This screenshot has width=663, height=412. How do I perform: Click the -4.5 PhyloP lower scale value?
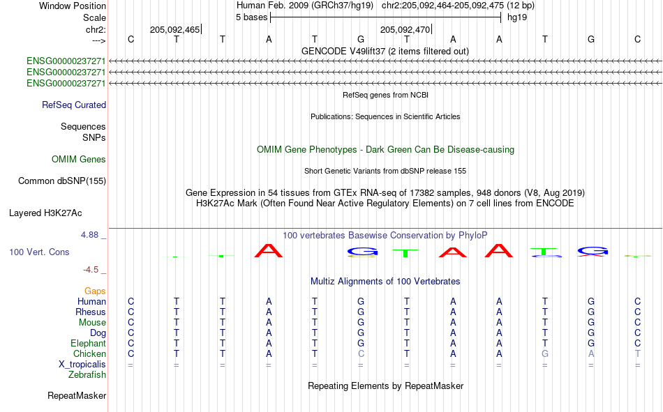pyautogui.click(x=91, y=270)
